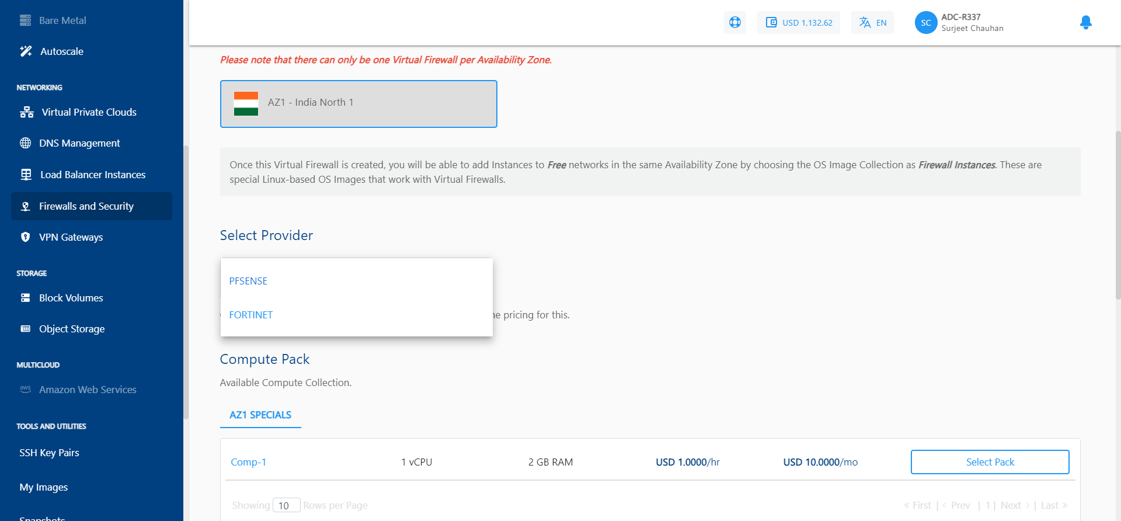Click the Block Volumes icon
The width and height of the screenshot is (1121, 521).
pyautogui.click(x=26, y=298)
